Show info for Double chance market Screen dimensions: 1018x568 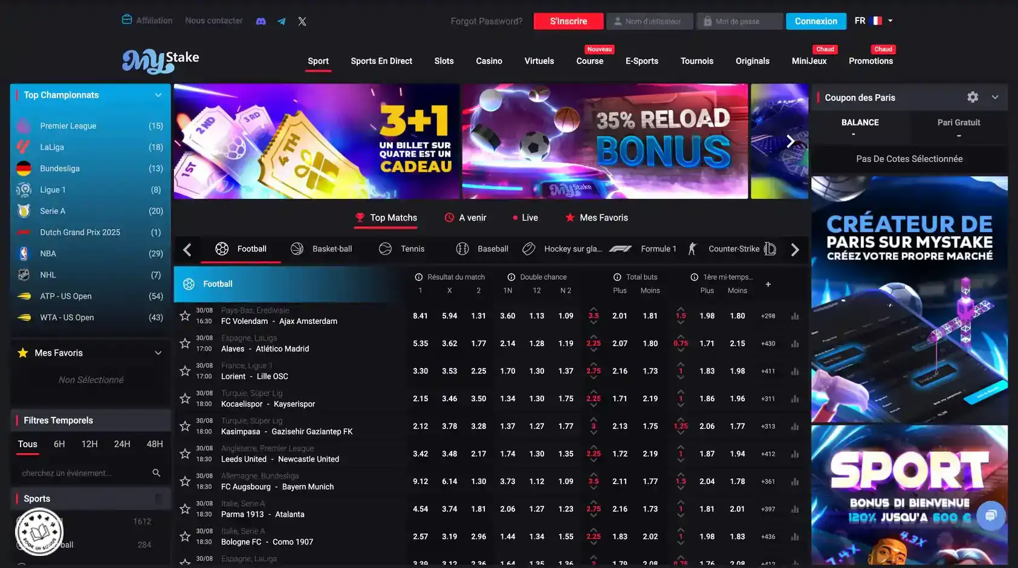pos(511,277)
